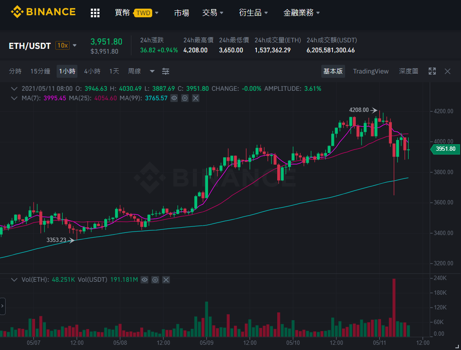Expand the left side panel arrow
This screenshot has width=461, height=350.
coord(2,306)
